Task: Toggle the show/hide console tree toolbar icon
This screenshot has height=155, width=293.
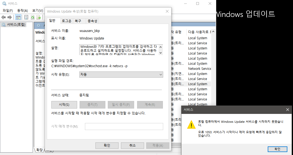Action: coord(18,17)
